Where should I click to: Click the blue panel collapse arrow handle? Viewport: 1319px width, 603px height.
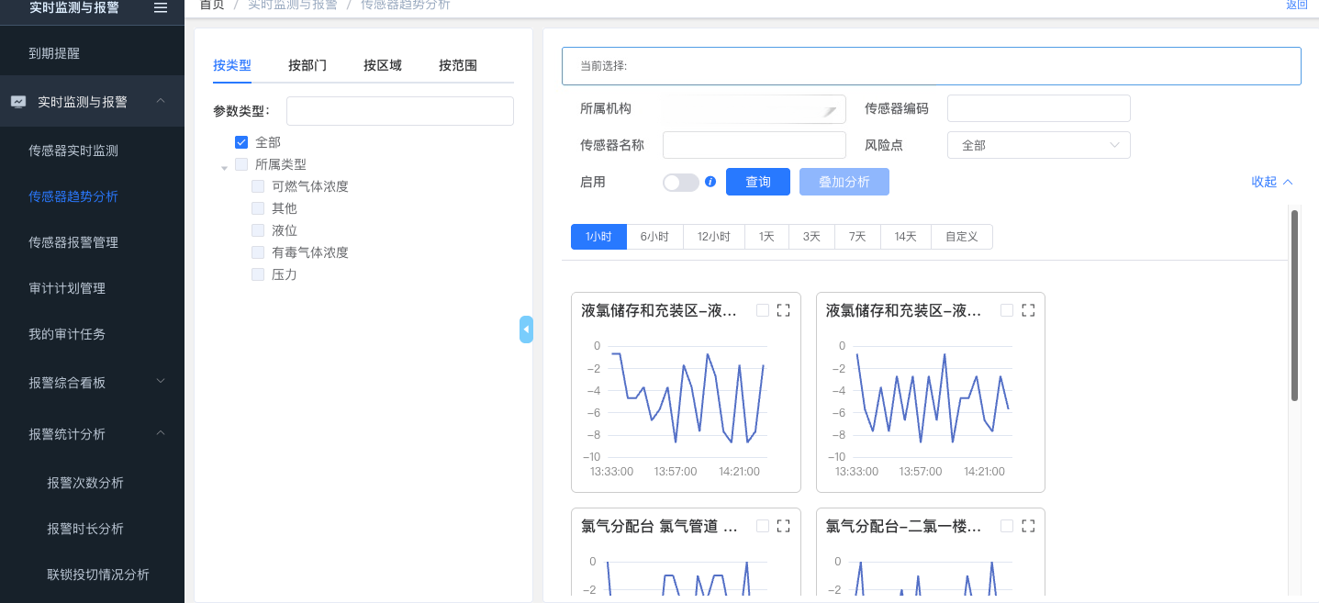[x=526, y=329]
